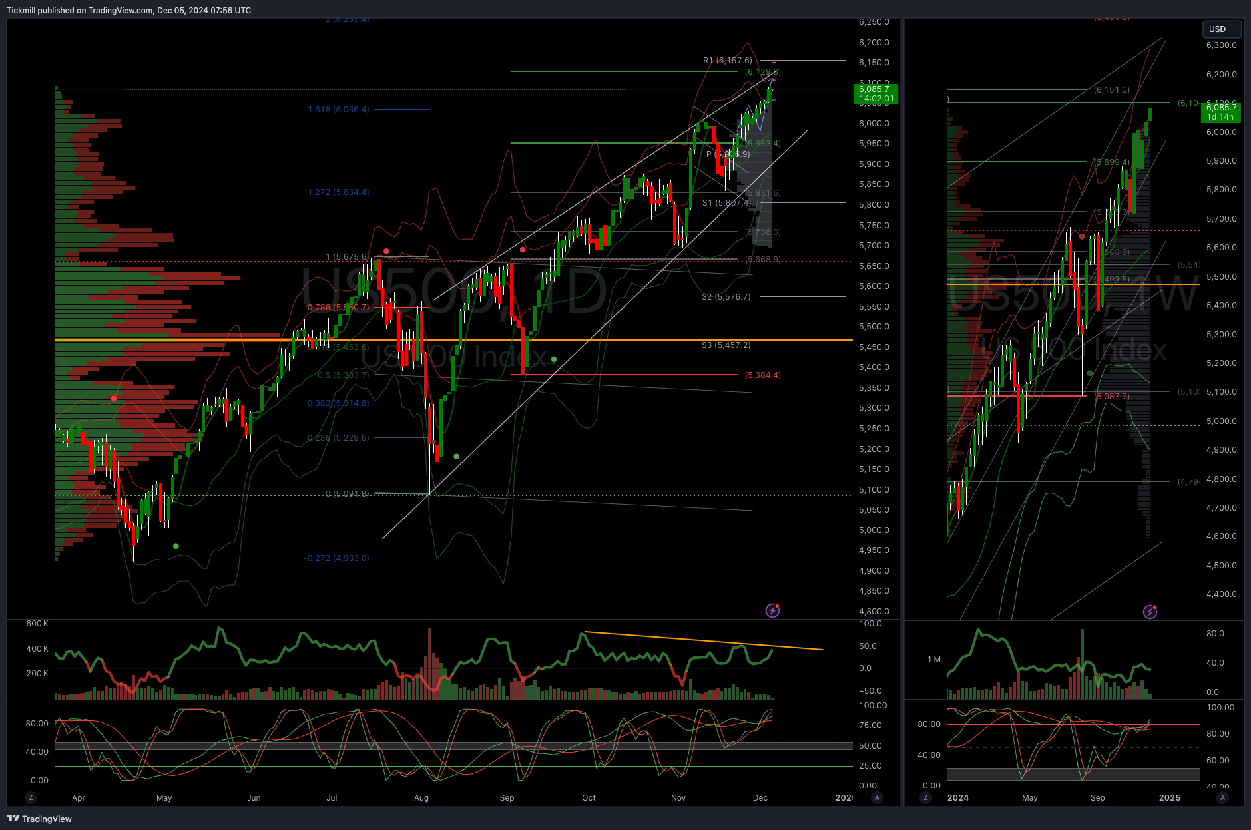Toggle the daily chart's A auto-scale button
This screenshot has width=1251, height=830.
877,797
